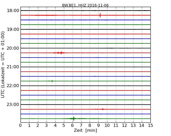Screen dimensions: 171x136
Task: Select the 22:00 y-axis tick label
Action: pos(13,86)
